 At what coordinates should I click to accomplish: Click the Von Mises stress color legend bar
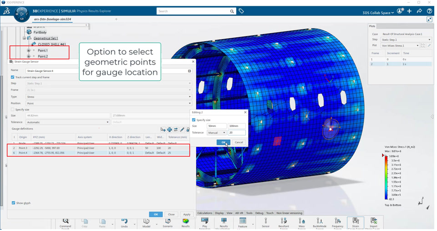pyautogui.click(x=386, y=178)
